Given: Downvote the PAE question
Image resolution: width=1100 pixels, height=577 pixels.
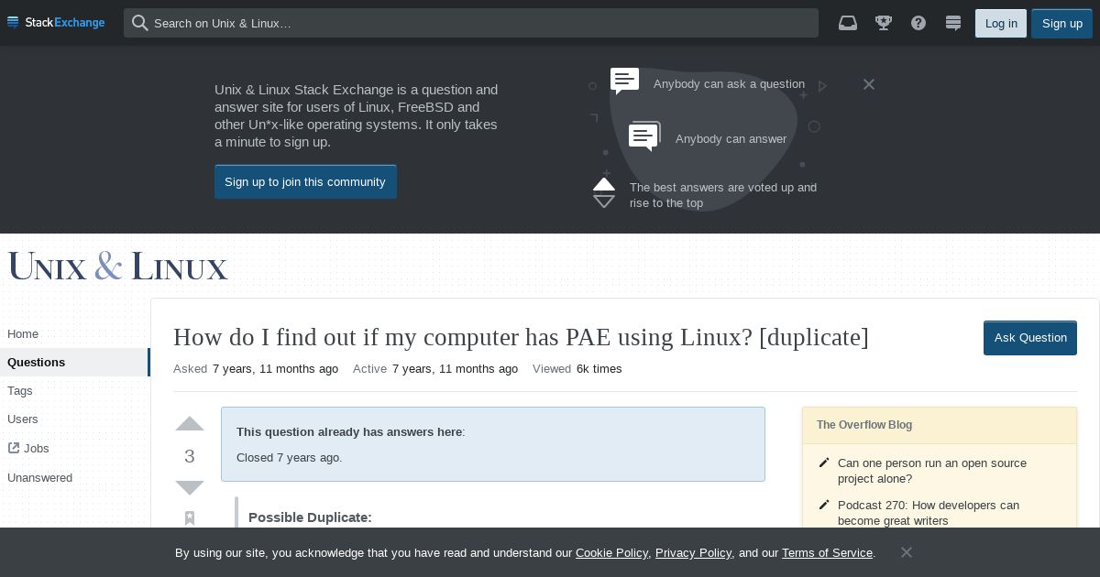Looking at the screenshot, I should coord(190,487).
